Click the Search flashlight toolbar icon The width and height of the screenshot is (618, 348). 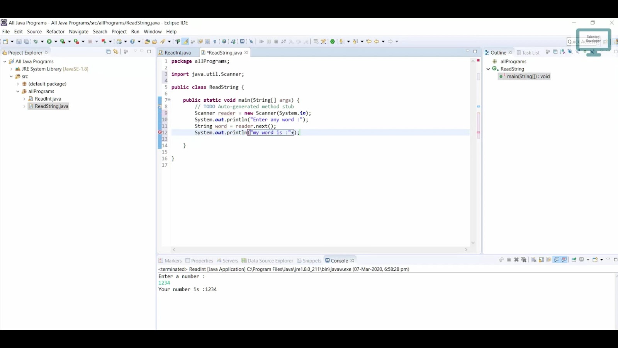[163, 41]
